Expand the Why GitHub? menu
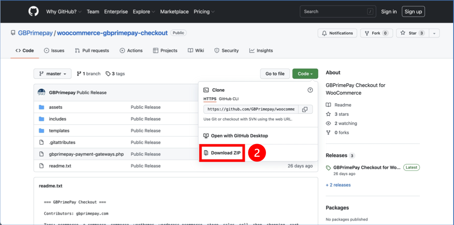 click(64, 12)
